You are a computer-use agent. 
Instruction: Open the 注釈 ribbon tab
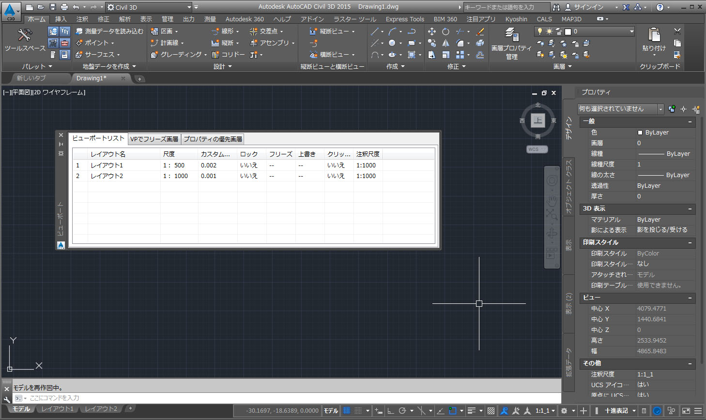point(82,19)
